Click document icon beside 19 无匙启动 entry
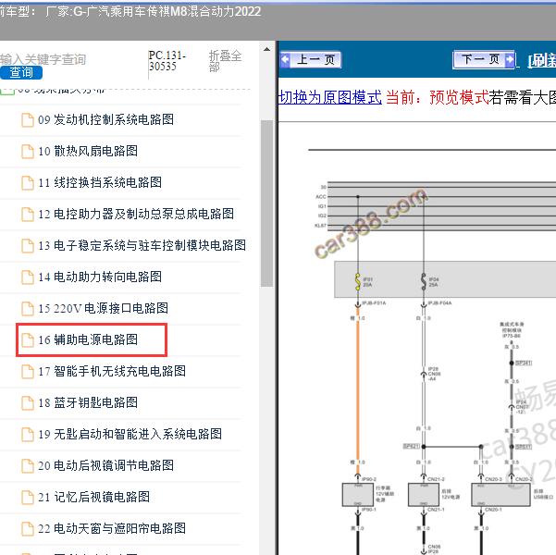This screenshot has width=556, height=555. (x=28, y=435)
